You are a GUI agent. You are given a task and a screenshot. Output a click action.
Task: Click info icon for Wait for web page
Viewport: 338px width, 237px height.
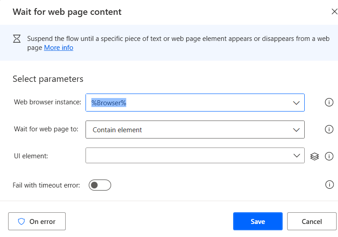click(329, 130)
